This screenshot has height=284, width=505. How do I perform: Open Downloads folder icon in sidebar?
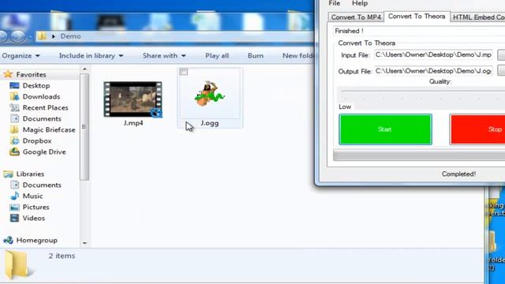[14, 96]
